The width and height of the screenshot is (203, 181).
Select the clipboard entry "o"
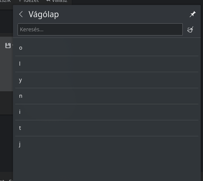[107, 48]
